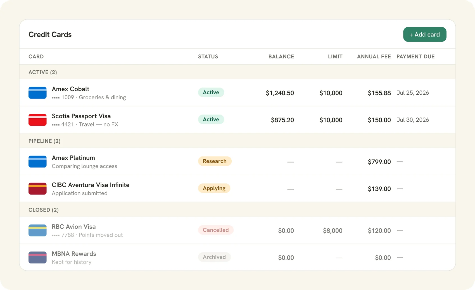Screen dimensions: 475x290
Task: Collapse the CLOSED (2) group header
Action: tap(237, 210)
